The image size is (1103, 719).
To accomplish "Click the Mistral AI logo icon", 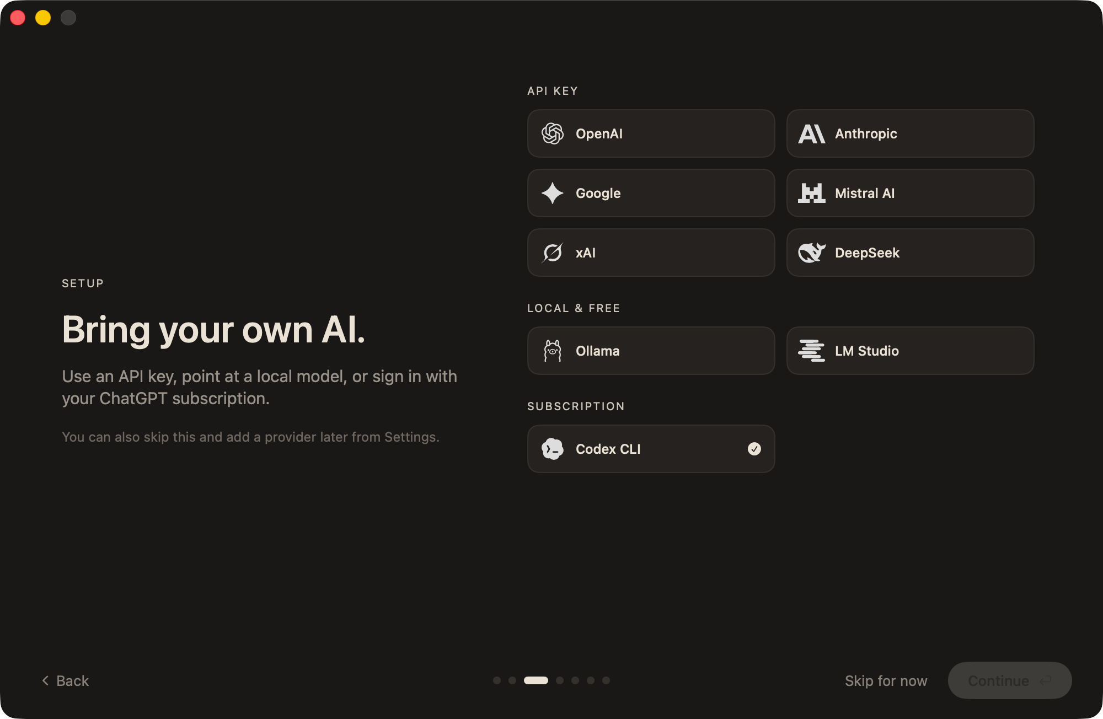I will pyautogui.click(x=811, y=193).
